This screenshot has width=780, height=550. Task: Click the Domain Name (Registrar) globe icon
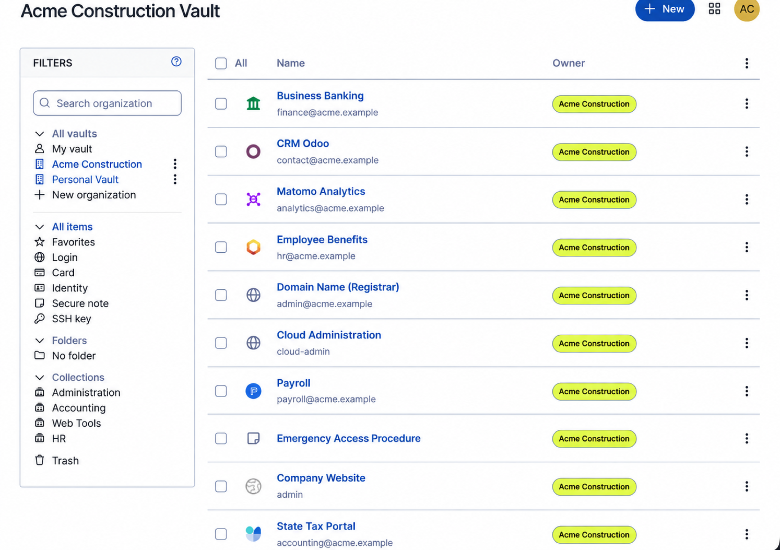[x=253, y=295]
